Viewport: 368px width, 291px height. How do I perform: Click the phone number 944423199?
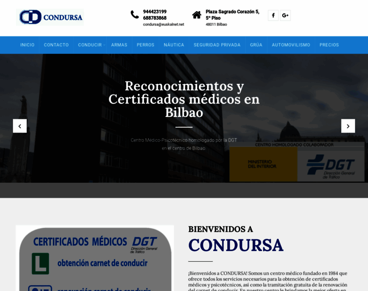(x=154, y=12)
